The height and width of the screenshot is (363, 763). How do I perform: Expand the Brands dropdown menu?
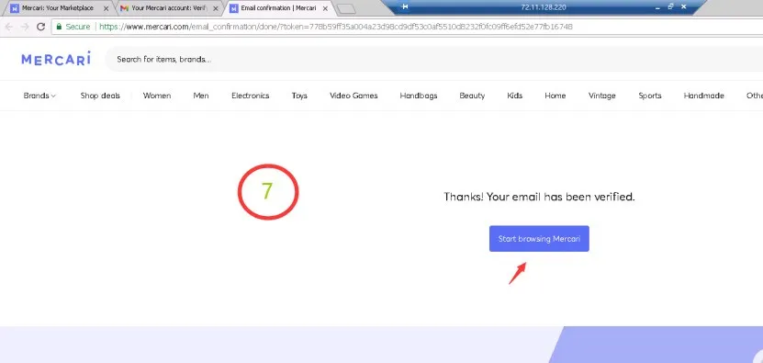[39, 96]
